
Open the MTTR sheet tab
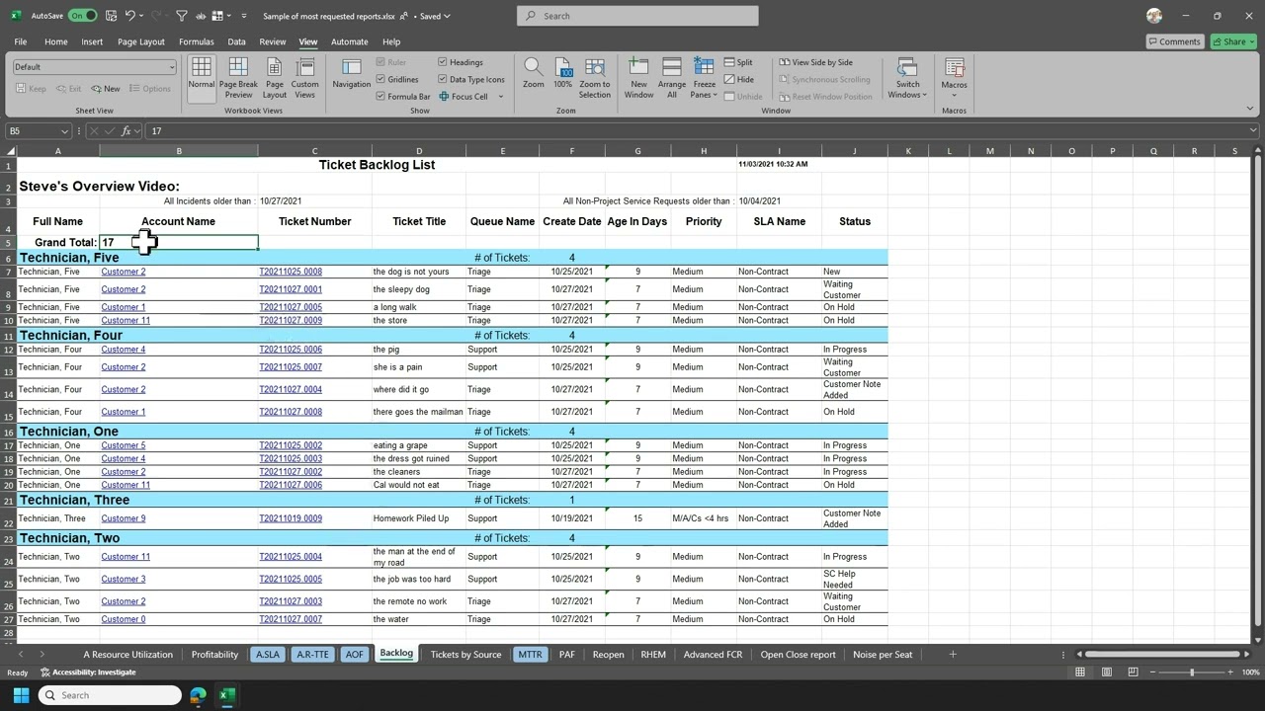coord(530,654)
